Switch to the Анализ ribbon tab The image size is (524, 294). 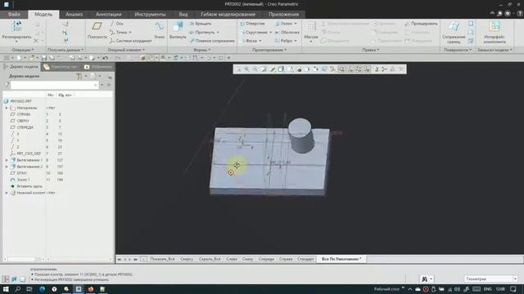coord(74,15)
